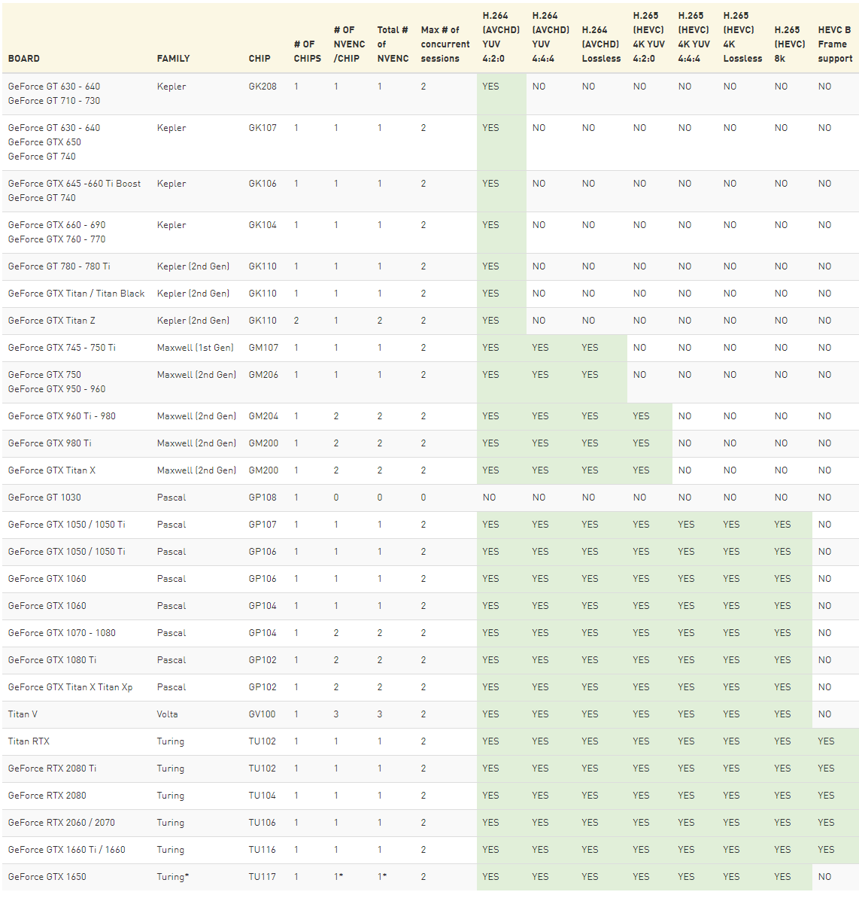Click the FAMILY column header
This screenshot has width=859, height=901.
coord(173,59)
